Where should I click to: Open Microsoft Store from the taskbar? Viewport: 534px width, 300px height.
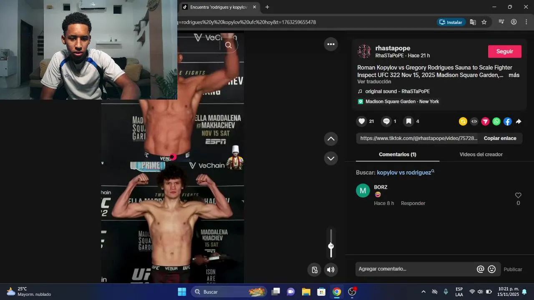321,292
